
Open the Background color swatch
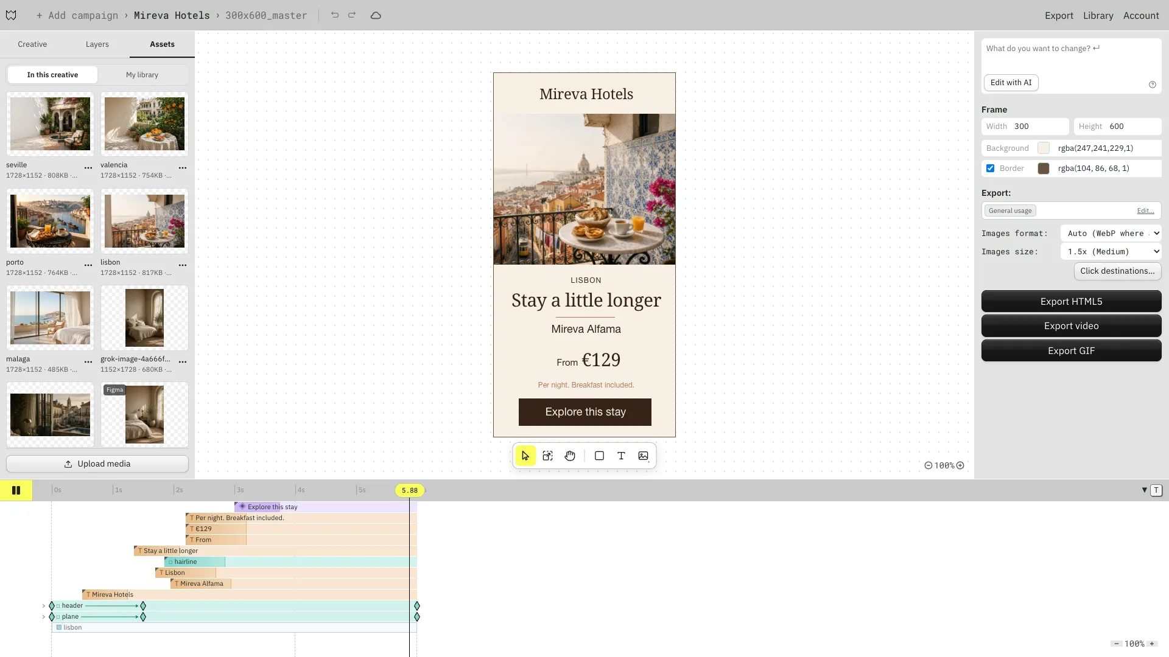[x=1044, y=148]
